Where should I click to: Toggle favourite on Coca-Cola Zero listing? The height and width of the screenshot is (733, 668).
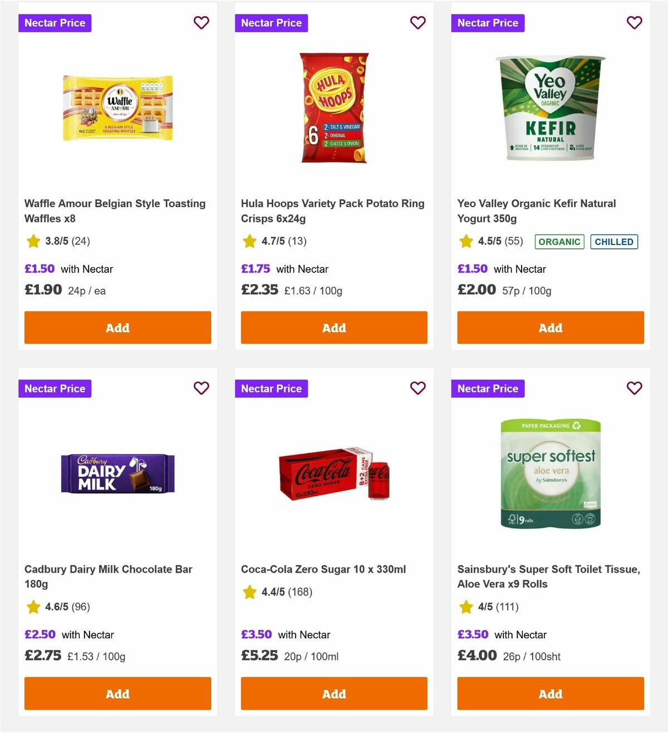click(417, 388)
